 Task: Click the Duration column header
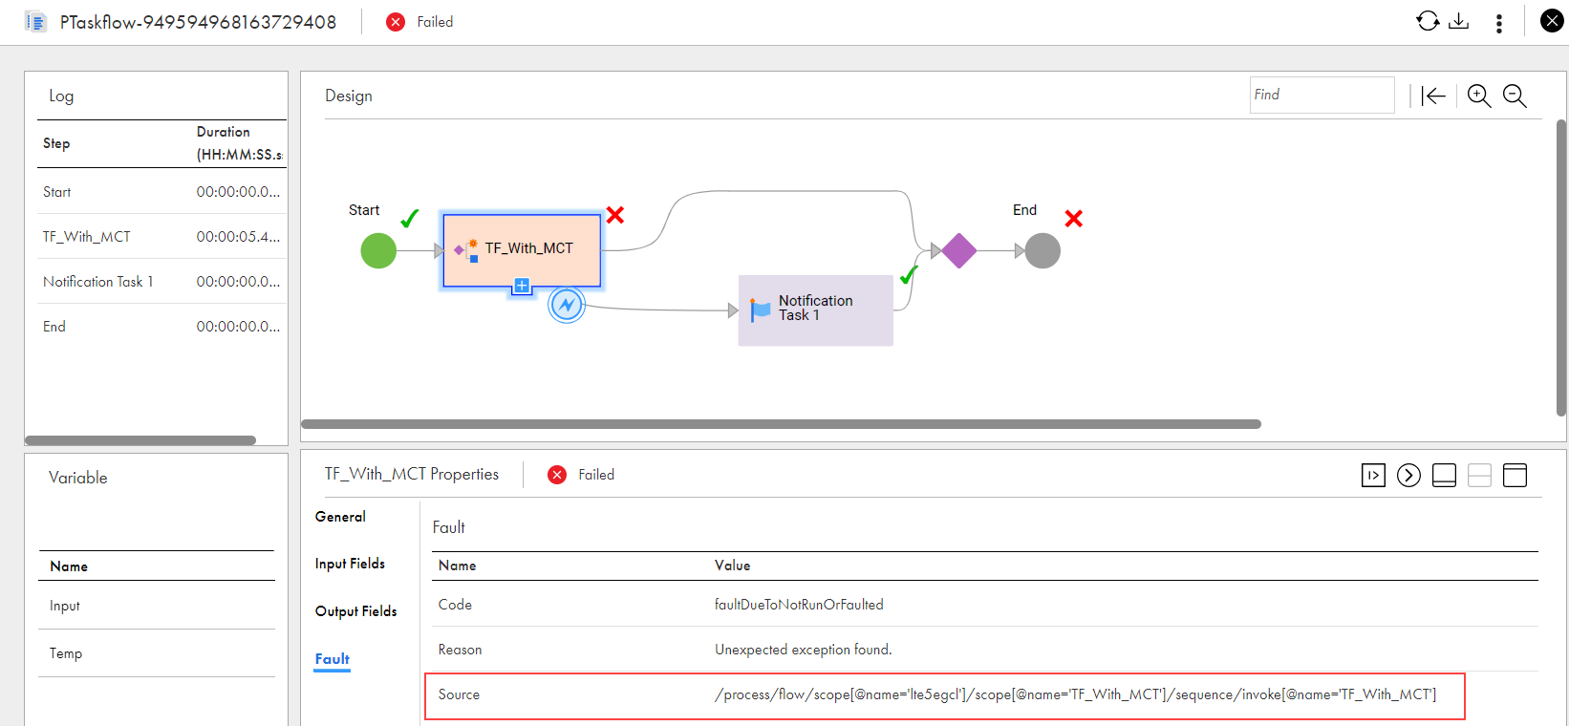[x=239, y=143]
